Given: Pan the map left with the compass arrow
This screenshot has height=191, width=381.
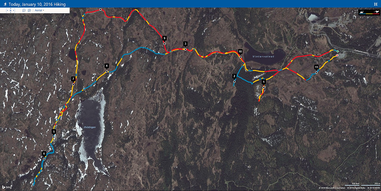Looking at the screenshot, I should (8, 10).
